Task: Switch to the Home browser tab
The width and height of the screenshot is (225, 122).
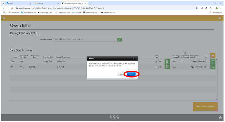Action: point(16,3)
